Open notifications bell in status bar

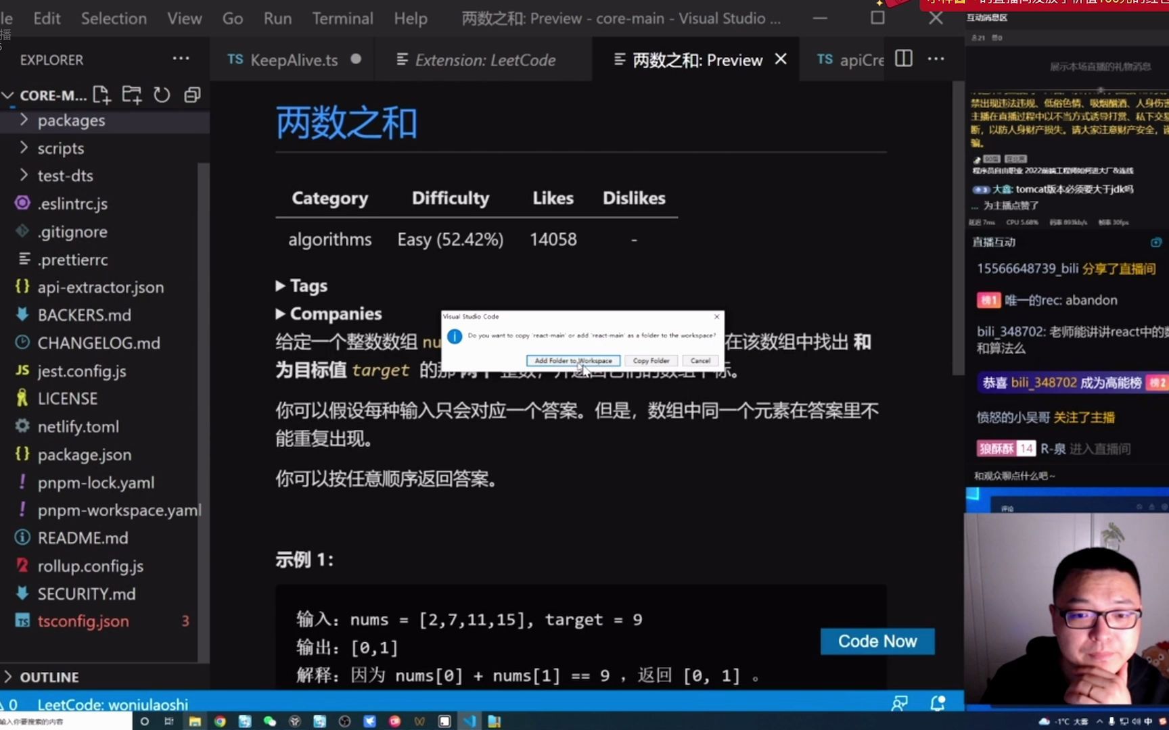coord(938,704)
